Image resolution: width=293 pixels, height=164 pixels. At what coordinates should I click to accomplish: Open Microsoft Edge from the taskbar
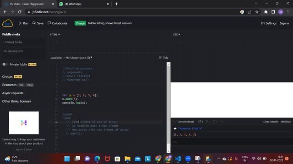97,159
